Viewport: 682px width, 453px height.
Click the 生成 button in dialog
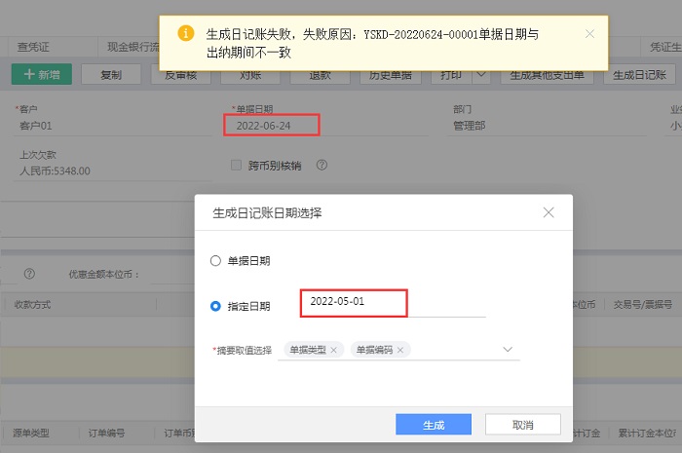434,425
